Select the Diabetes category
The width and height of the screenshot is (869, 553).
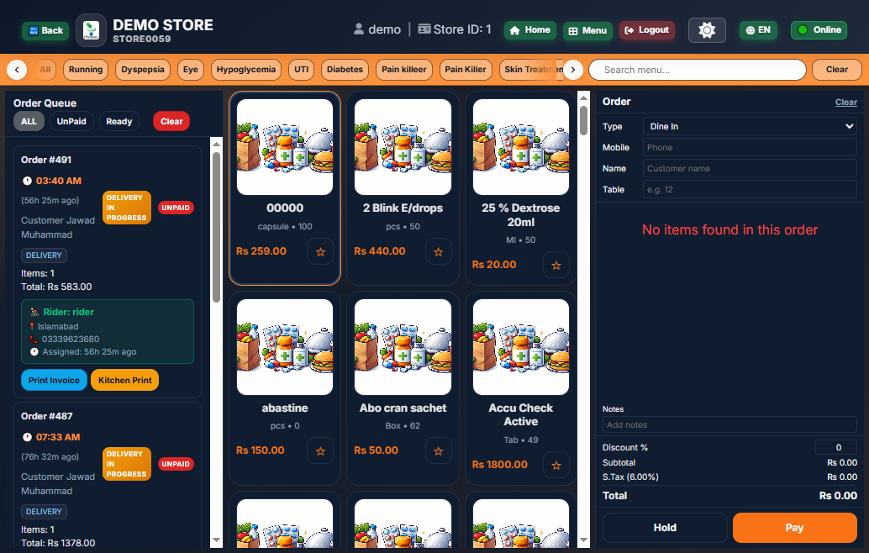pos(345,69)
